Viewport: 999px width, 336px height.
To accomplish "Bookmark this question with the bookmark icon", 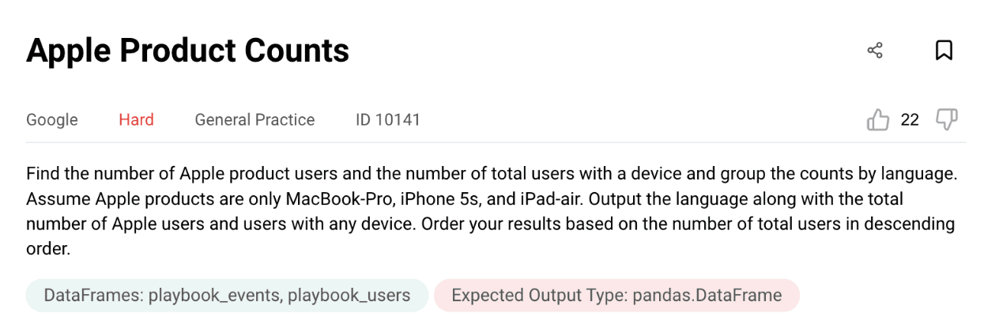I will pyautogui.click(x=944, y=51).
